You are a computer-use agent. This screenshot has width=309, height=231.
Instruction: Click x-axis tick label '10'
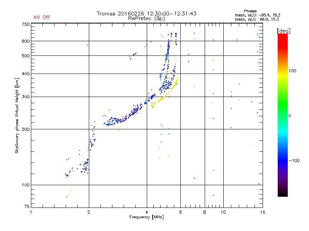point(223,212)
